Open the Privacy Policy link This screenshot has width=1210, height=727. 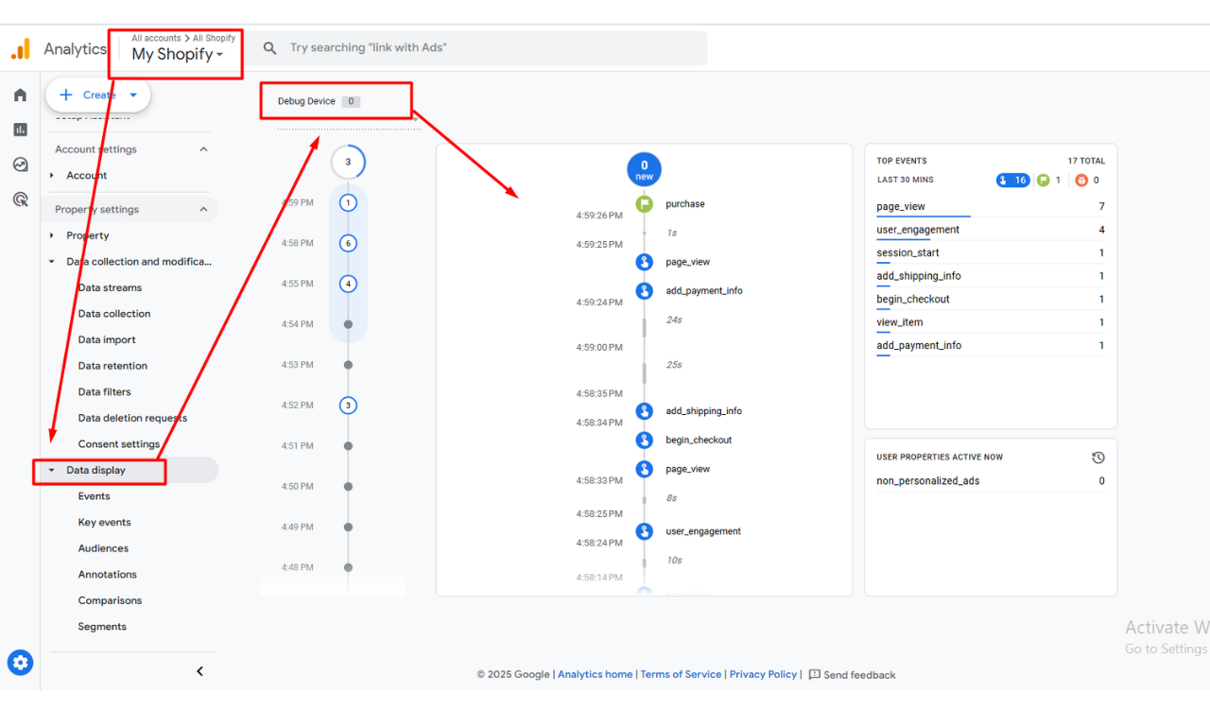point(763,674)
